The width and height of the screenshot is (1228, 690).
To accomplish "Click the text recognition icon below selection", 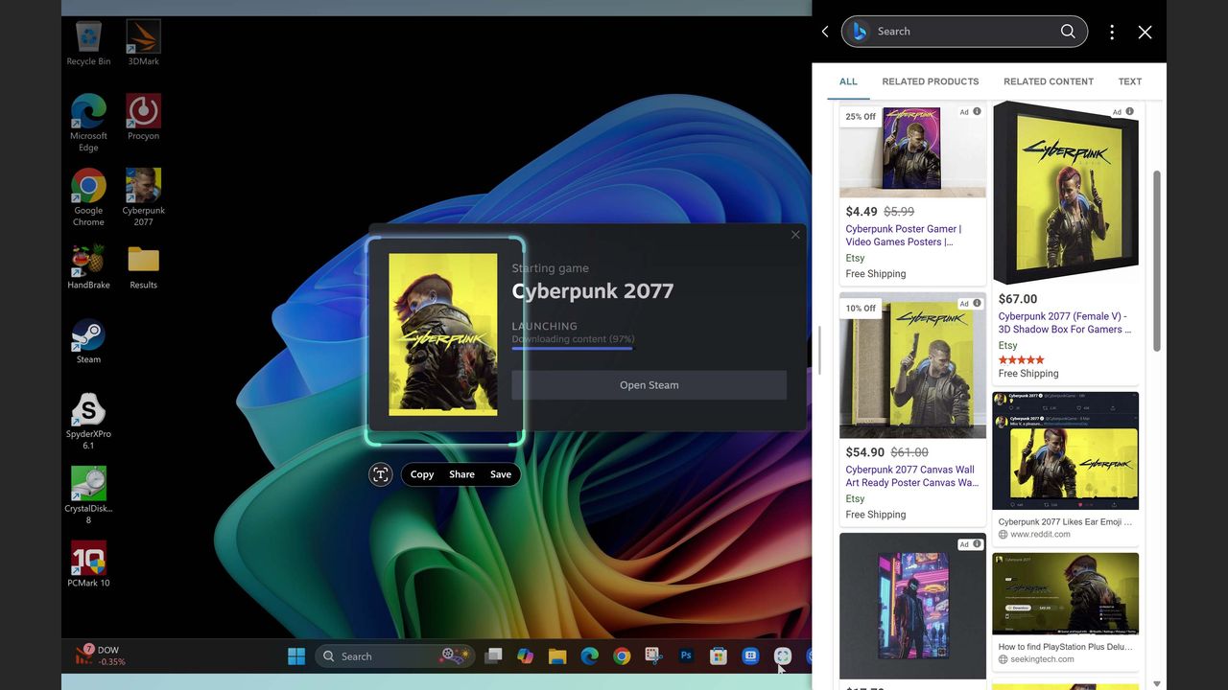I will [x=381, y=474].
